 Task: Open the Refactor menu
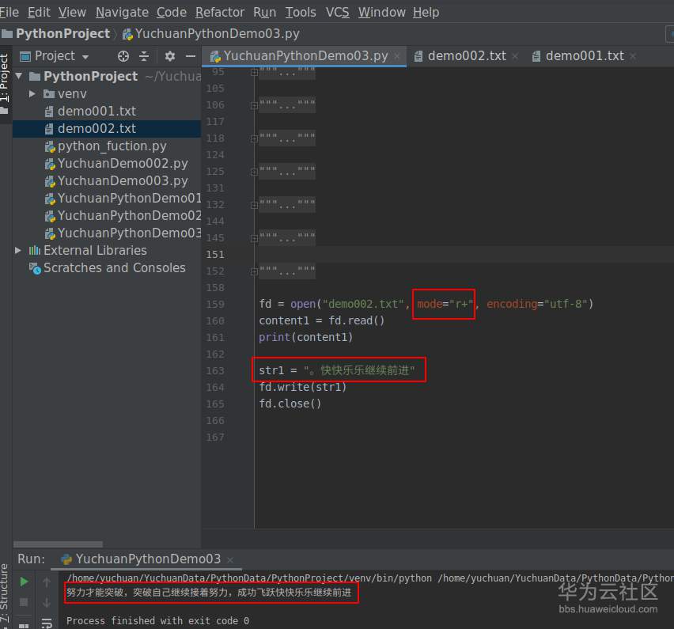pyautogui.click(x=220, y=12)
